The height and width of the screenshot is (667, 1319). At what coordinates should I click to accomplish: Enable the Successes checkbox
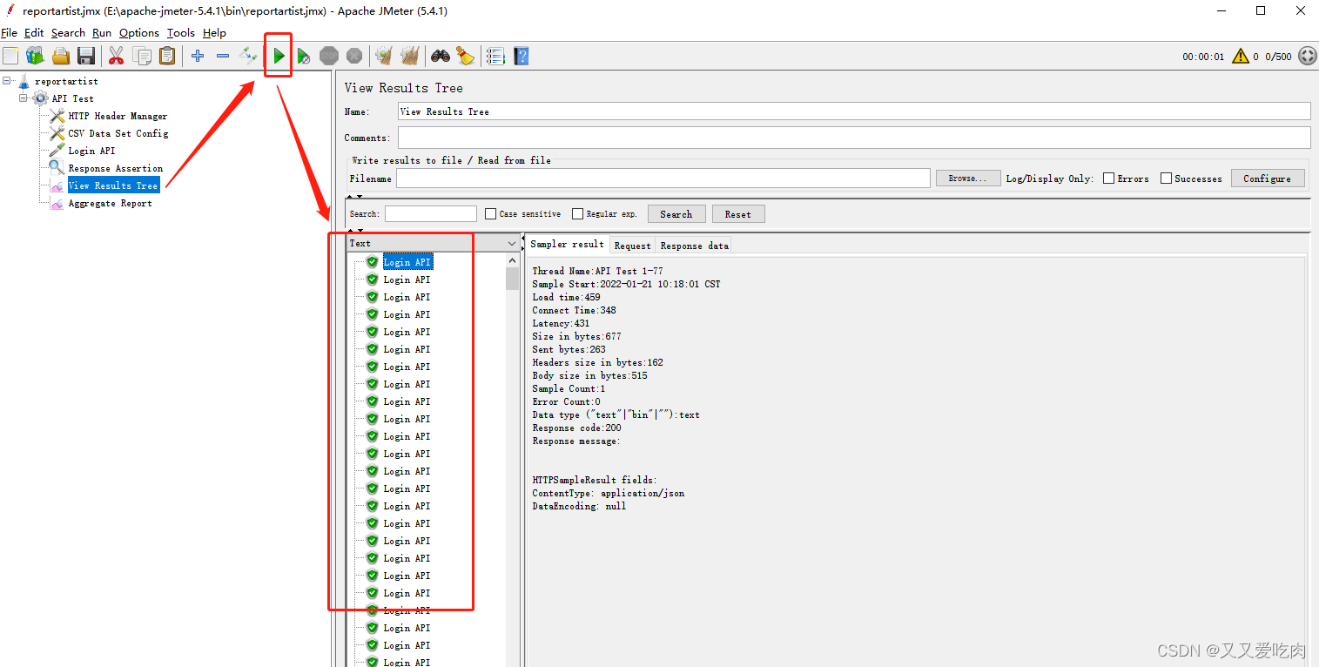pyautogui.click(x=1166, y=179)
